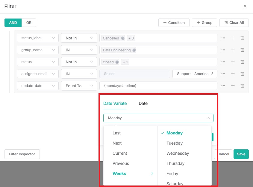Click the update_date value input field
This screenshot has height=187, width=253.
click(158, 86)
